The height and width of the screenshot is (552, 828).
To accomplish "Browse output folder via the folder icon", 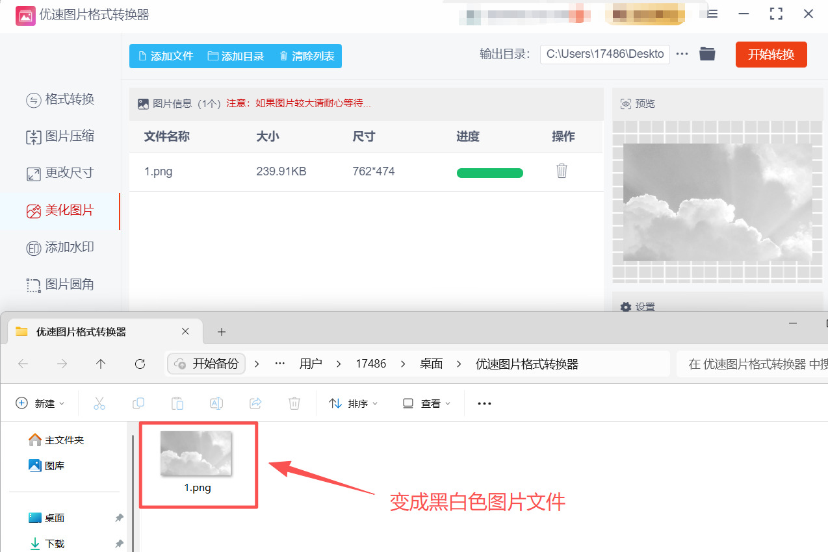I will tap(707, 54).
